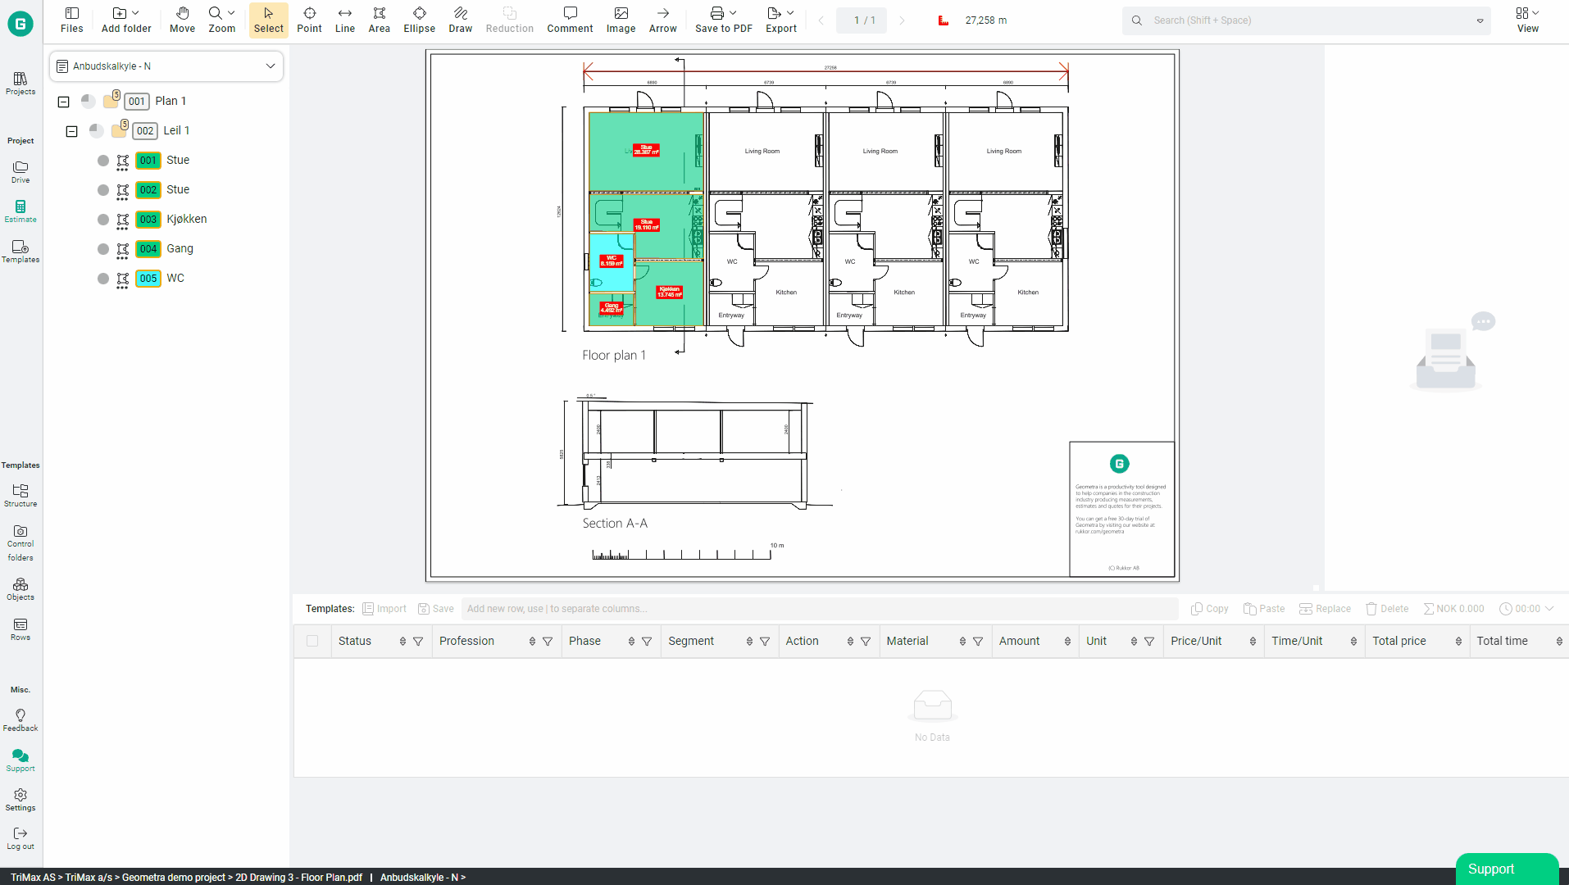Screen dimensions: 1569x885
Task: Toggle visibility dot for WC
Action: coord(103,279)
